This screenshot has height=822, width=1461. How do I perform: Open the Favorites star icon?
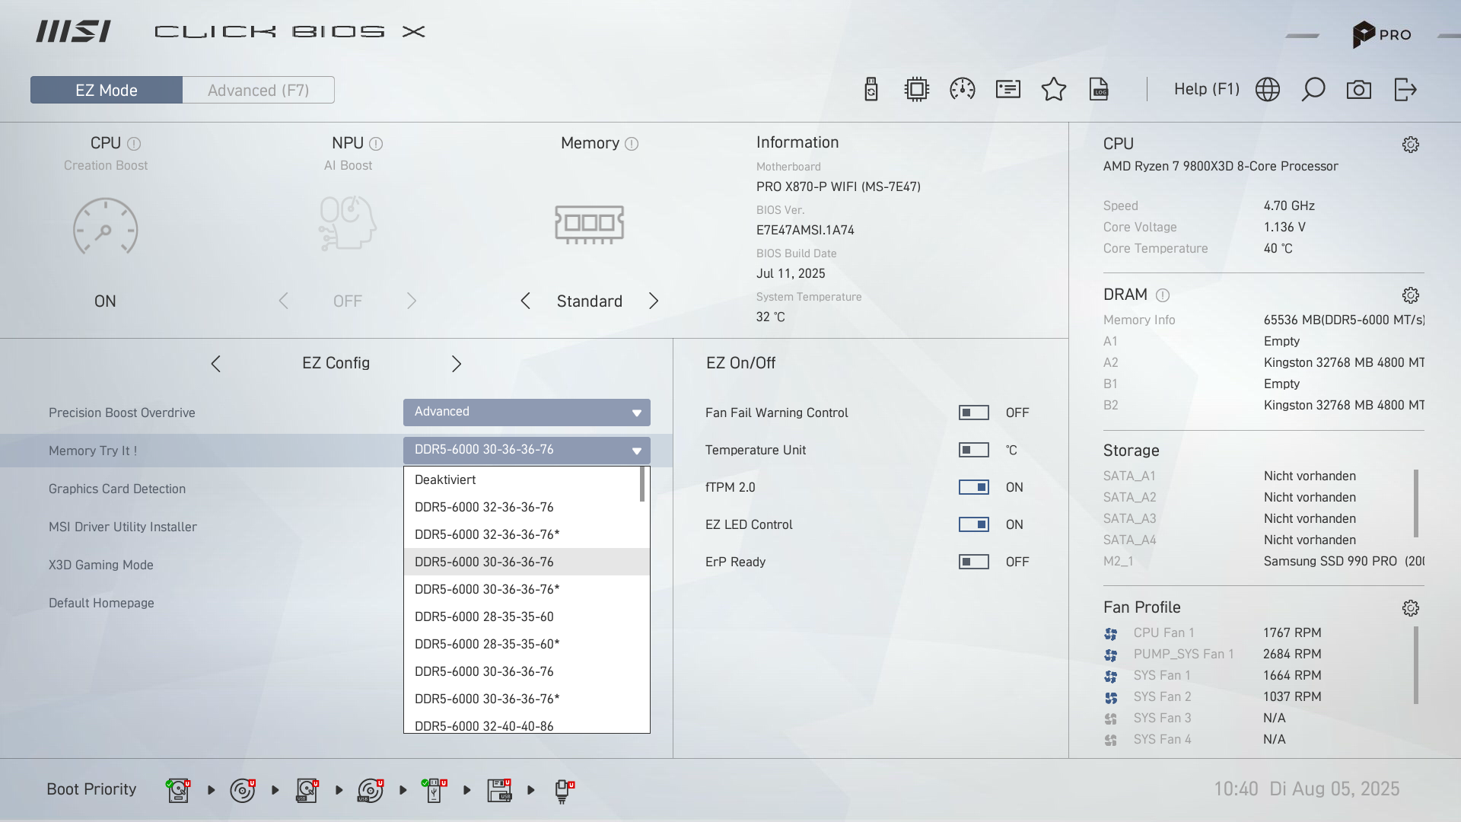tap(1054, 90)
